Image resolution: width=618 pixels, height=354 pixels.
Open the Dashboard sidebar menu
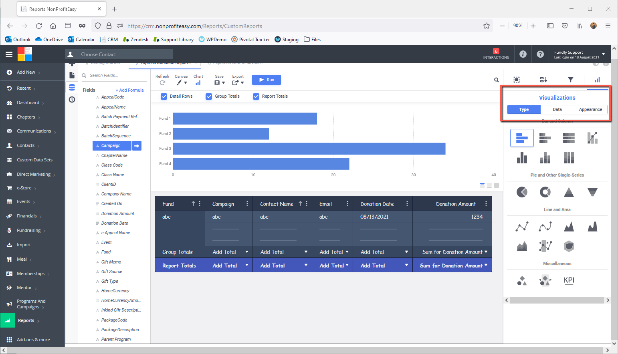32,103
